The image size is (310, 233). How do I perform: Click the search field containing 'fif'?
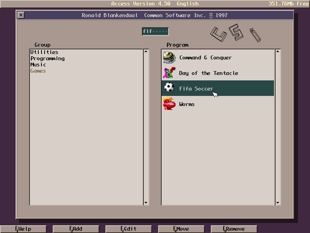coord(155,31)
